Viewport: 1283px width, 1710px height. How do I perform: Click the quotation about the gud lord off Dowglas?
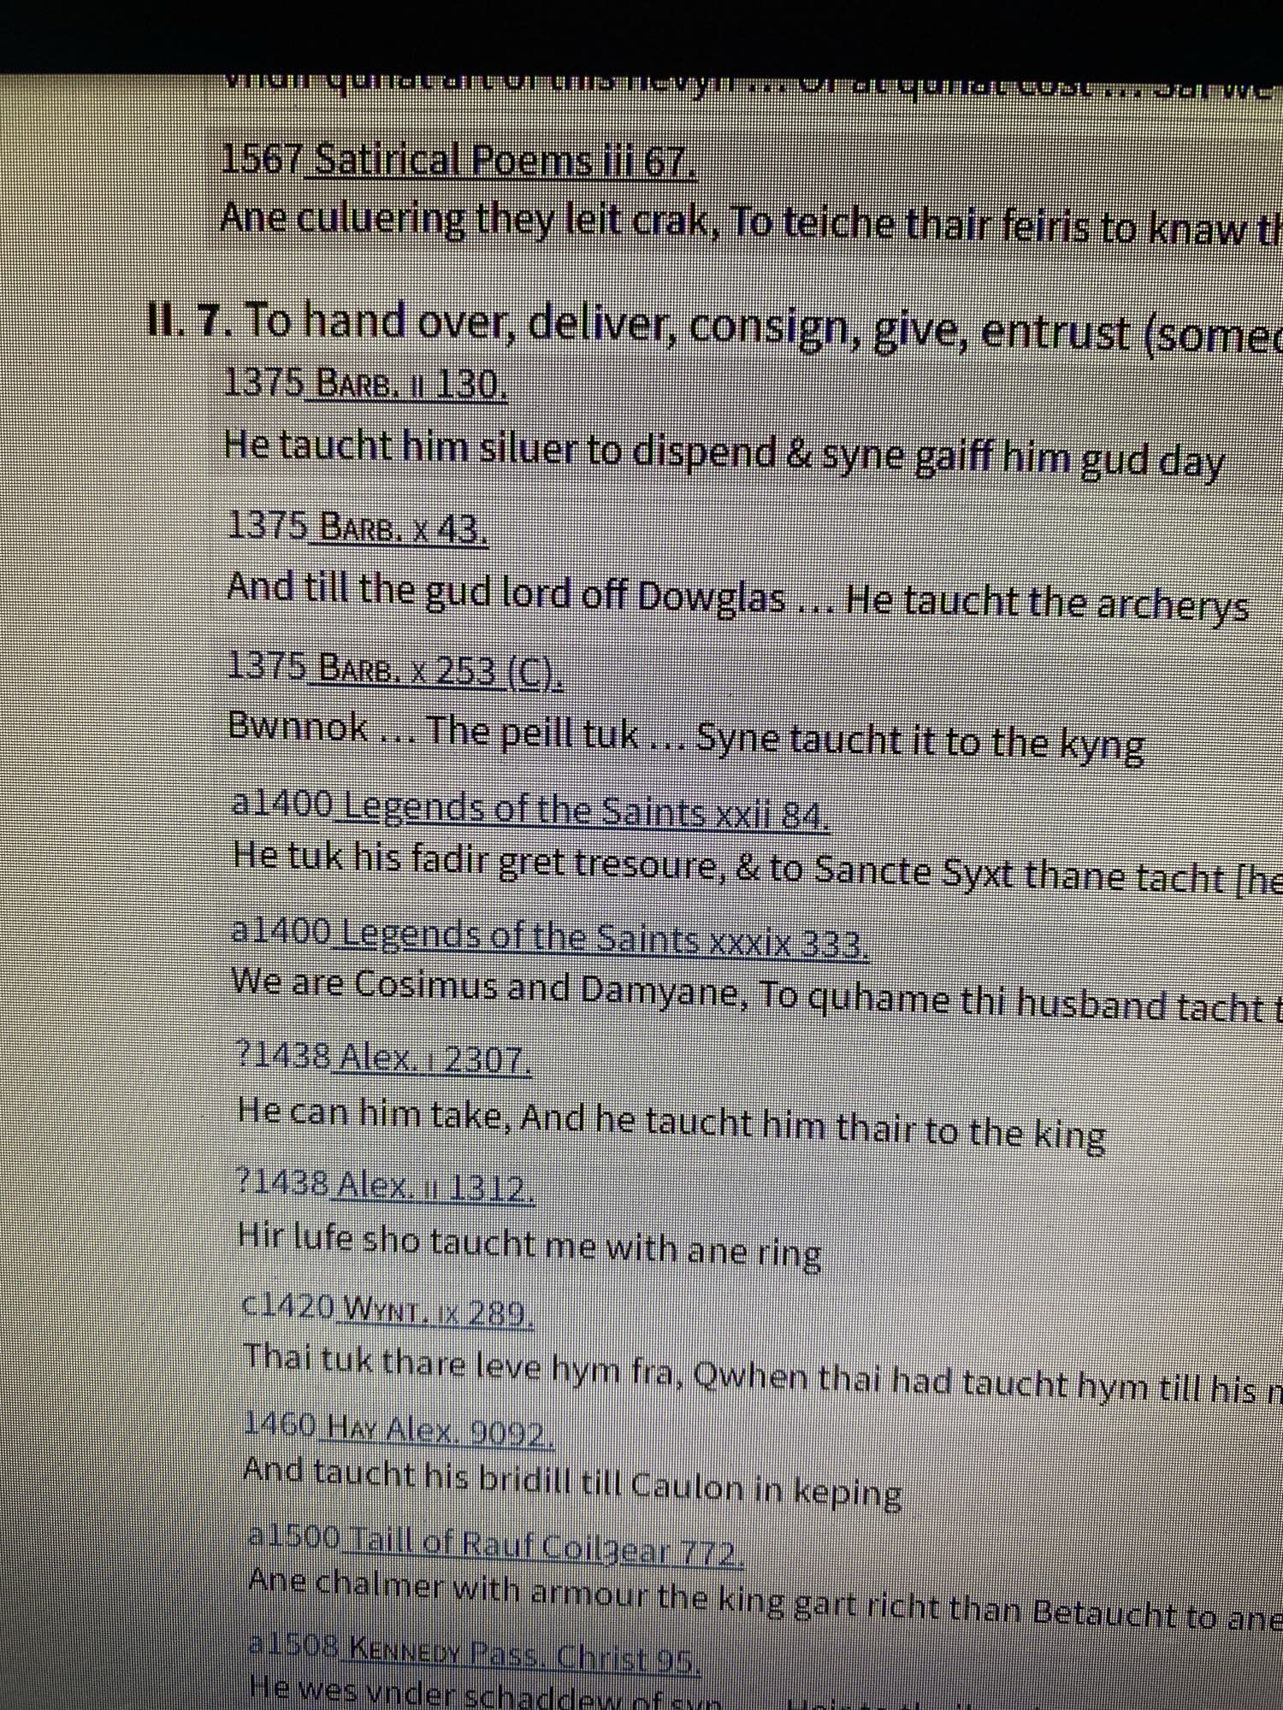click(736, 596)
